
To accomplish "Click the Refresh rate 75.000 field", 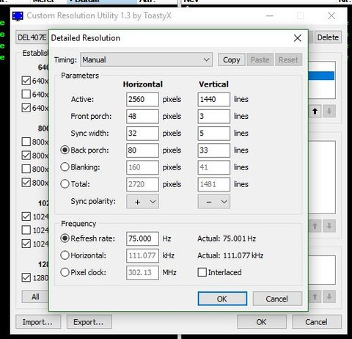I will click(x=142, y=238).
